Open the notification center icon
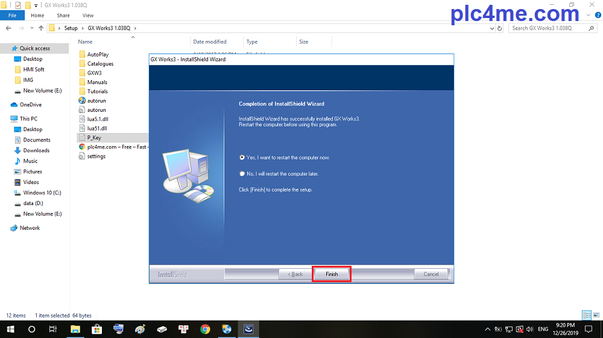This screenshot has height=338, width=603. point(589,329)
